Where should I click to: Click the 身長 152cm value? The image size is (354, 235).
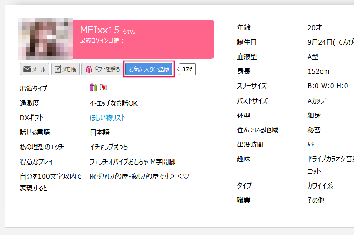click(x=318, y=72)
